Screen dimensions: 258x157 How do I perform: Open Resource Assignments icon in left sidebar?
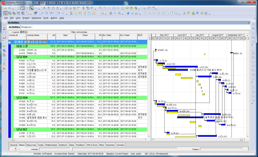tap(4, 55)
